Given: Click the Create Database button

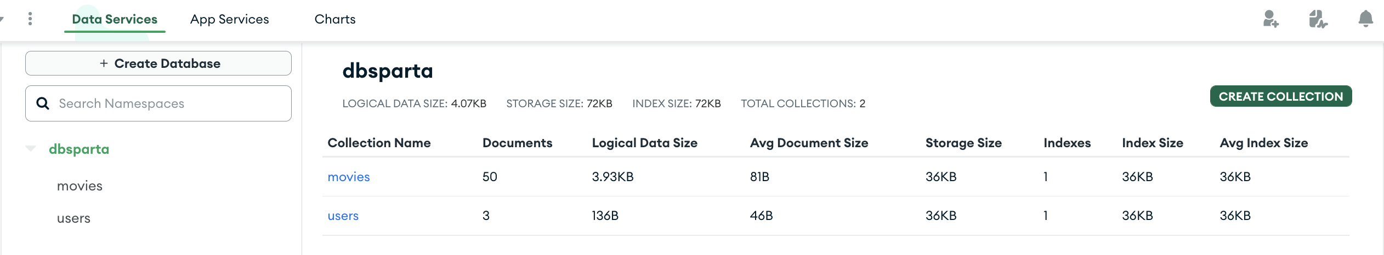Looking at the screenshot, I should (x=158, y=63).
